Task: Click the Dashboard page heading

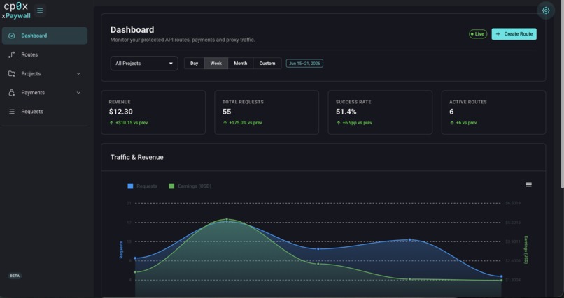Action: pos(132,29)
